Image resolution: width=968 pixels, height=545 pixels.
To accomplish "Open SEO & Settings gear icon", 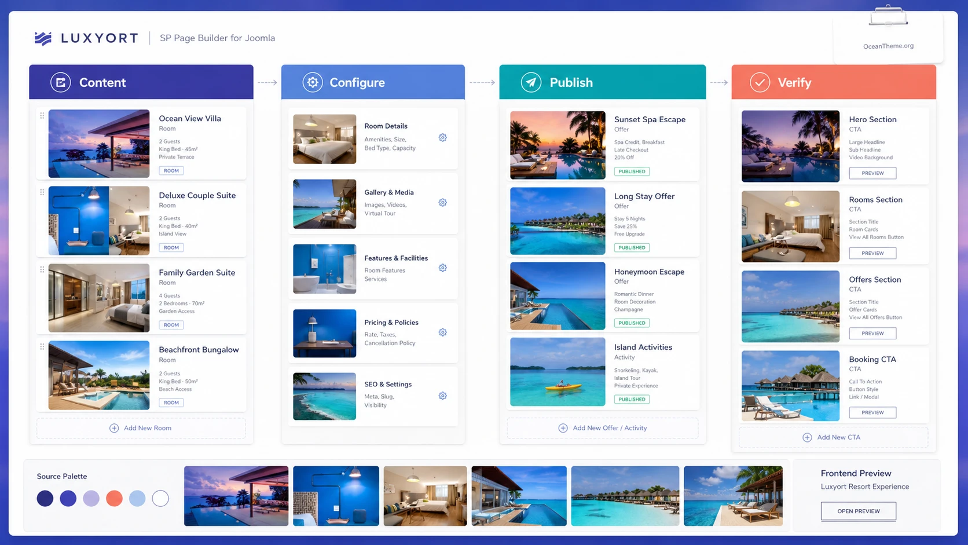I will [442, 396].
